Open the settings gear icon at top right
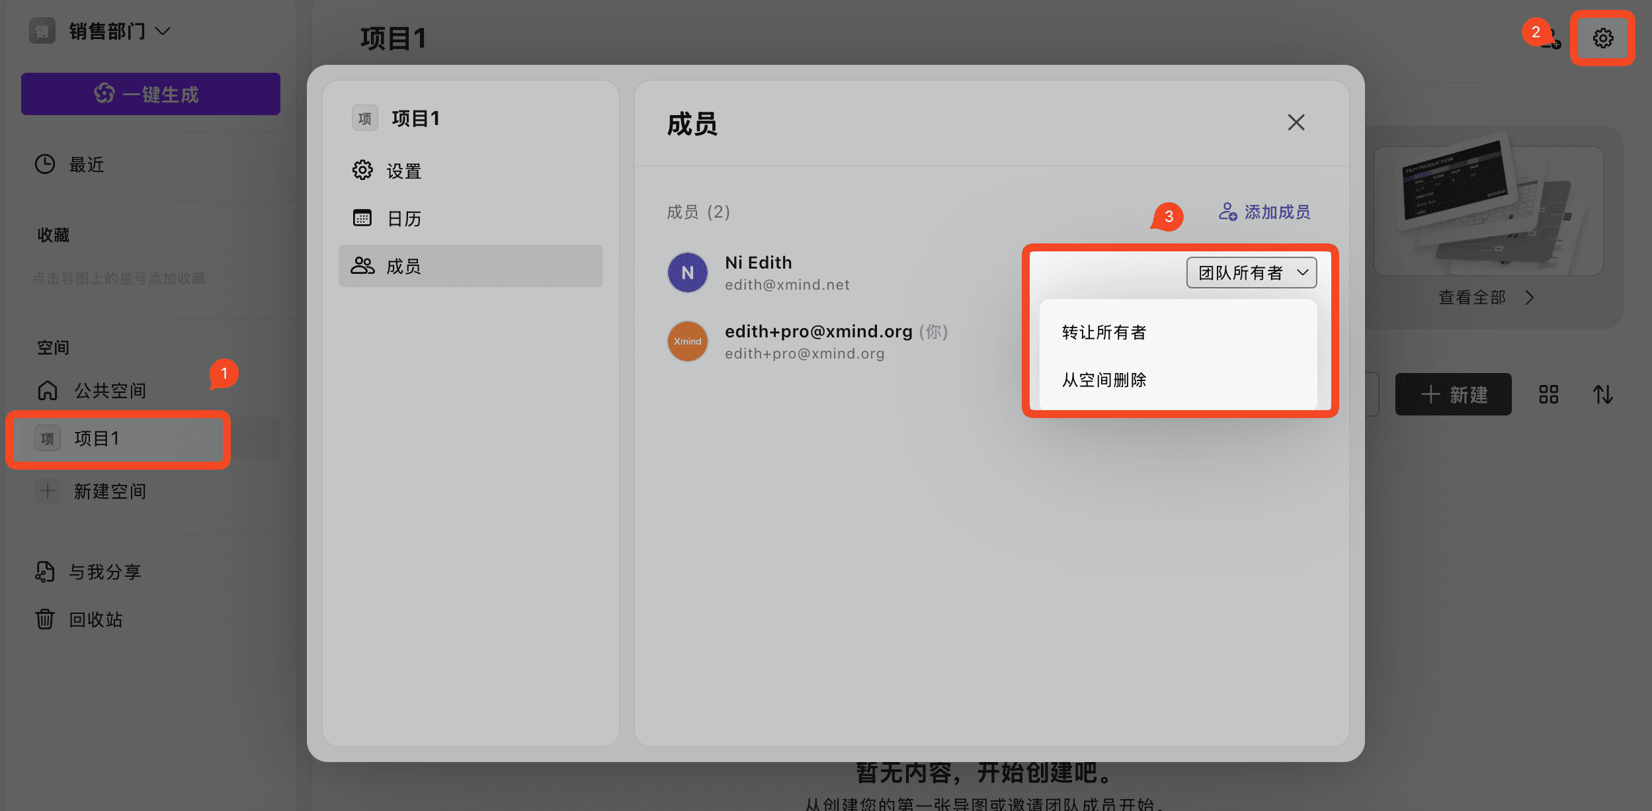The width and height of the screenshot is (1652, 811). (1602, 38)
